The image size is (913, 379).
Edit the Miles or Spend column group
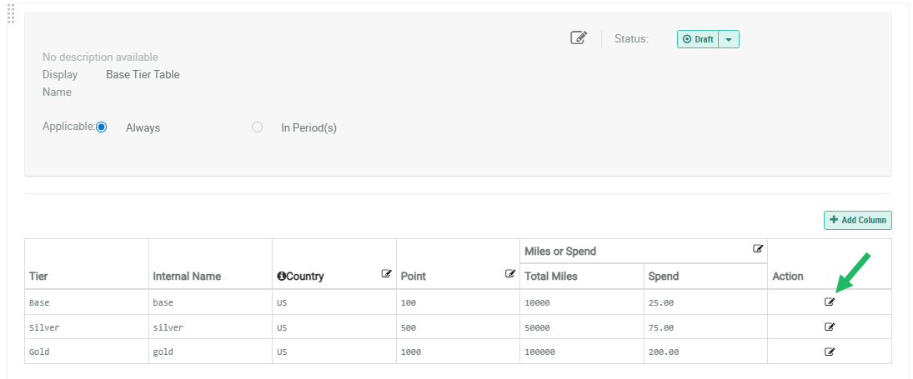click(x=758, y=248)
